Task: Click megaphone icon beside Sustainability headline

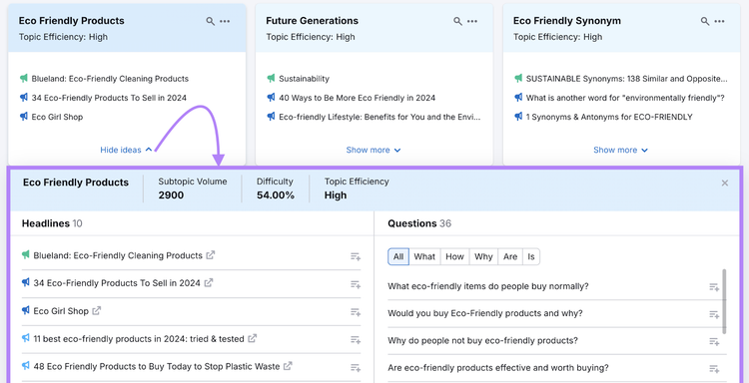Action: [x=271, y=78]
